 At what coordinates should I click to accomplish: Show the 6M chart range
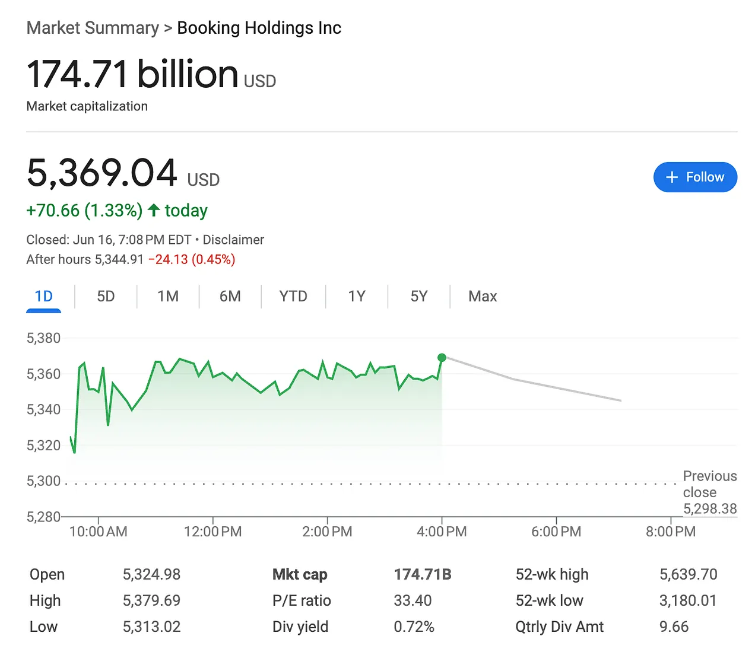point(230,296)
